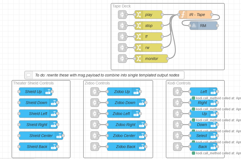Click the comment bubble icon on the To-do note
The height and width of the screenshot is (159, 241).
point(28,75)
